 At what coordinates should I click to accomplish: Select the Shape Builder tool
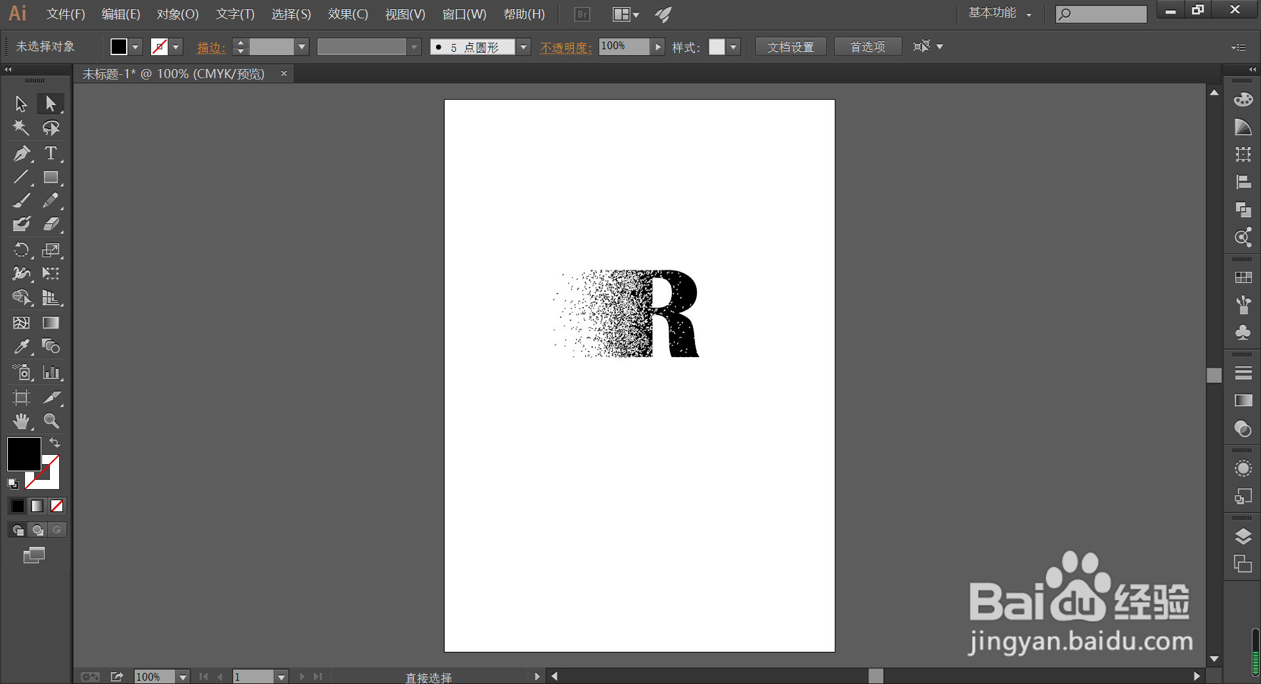[x=21, y=297]
